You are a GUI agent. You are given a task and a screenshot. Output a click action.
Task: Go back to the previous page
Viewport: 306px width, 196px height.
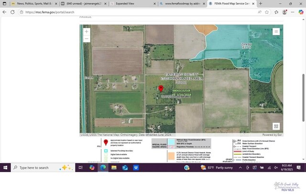(4, 12)
